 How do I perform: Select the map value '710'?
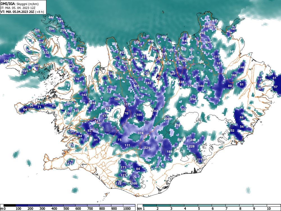coord(120,78)
